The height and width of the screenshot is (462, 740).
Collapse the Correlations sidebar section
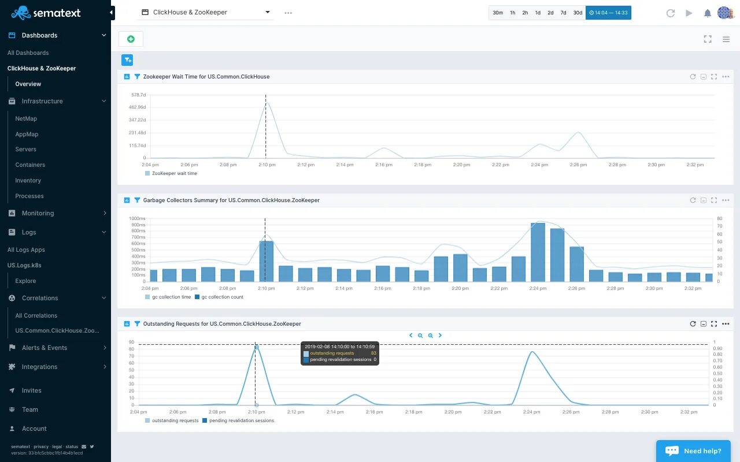click(x=104, y=298)
